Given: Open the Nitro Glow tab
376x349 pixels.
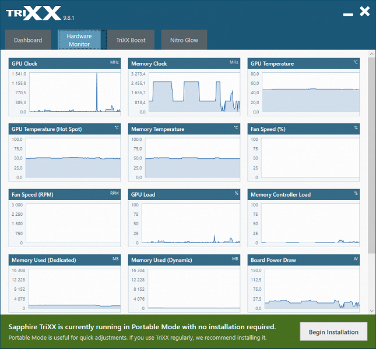Looking at the screenshot, I should coord(184,40).
